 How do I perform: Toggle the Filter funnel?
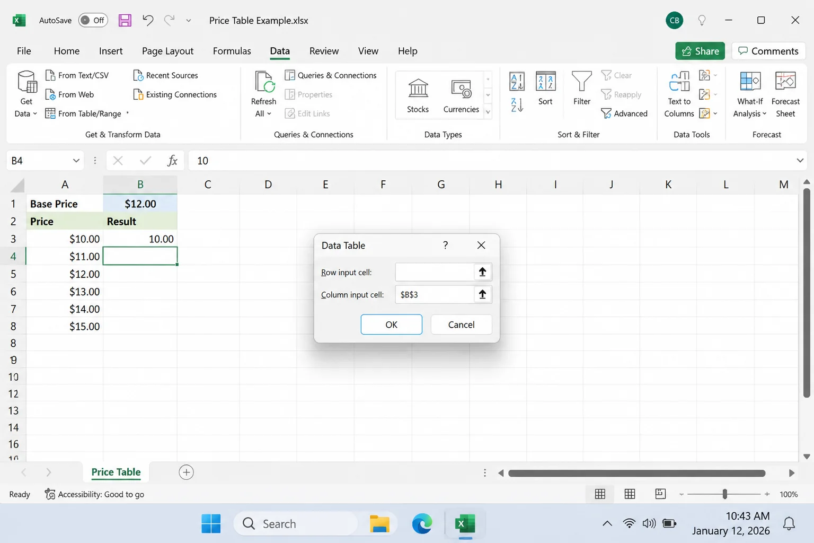coord(581,88)
